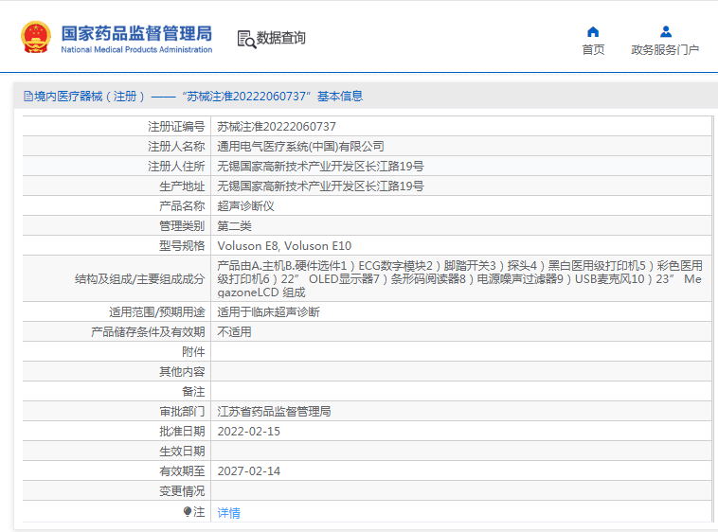The height and width of the screenshot is (532, 718).
Task: Click the label 型号规格
Action: [x=182, y=245]
